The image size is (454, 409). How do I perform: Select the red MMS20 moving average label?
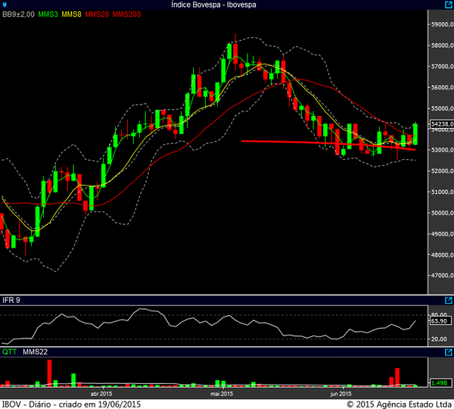[x=97, y=15]
